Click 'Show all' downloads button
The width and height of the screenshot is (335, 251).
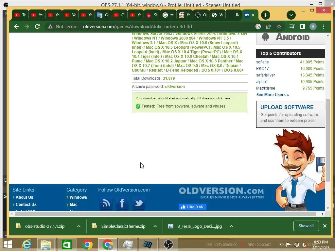pyautogui.click(x=306, y=226)
